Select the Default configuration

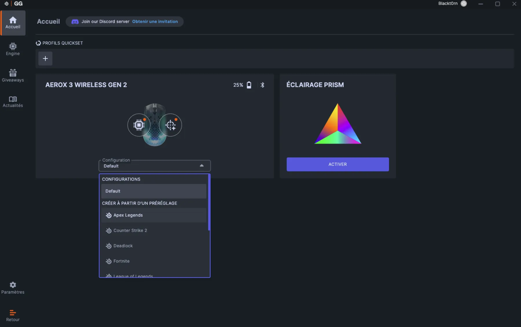(x=154, y=191)
